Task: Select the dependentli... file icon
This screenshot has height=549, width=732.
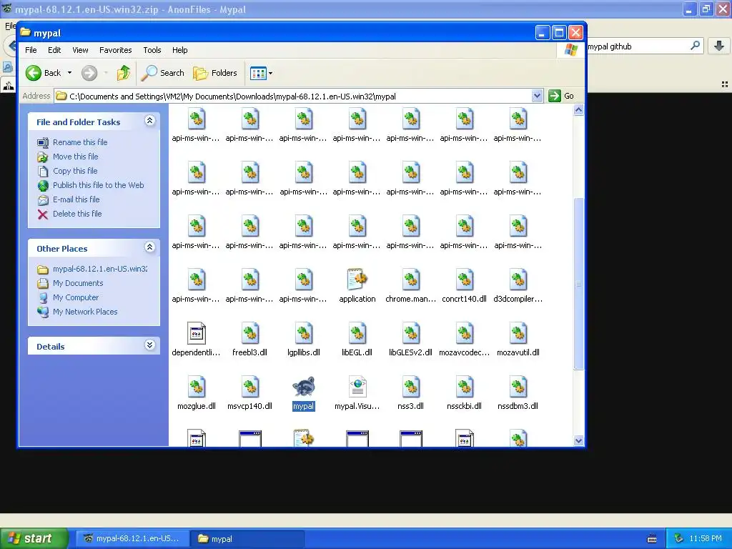Action: pos(196,333)
